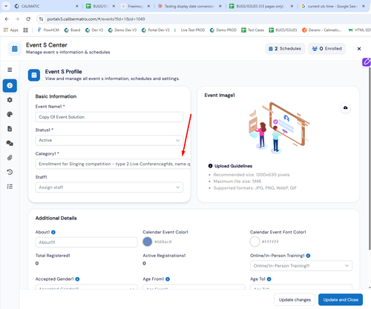Click the info icon next to Age From1

[168, 279]
